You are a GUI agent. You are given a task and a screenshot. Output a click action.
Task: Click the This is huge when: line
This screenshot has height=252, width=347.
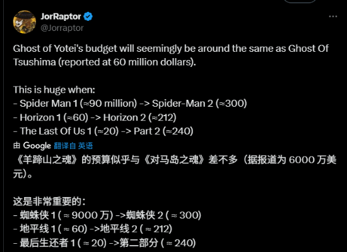coord(54,90)
